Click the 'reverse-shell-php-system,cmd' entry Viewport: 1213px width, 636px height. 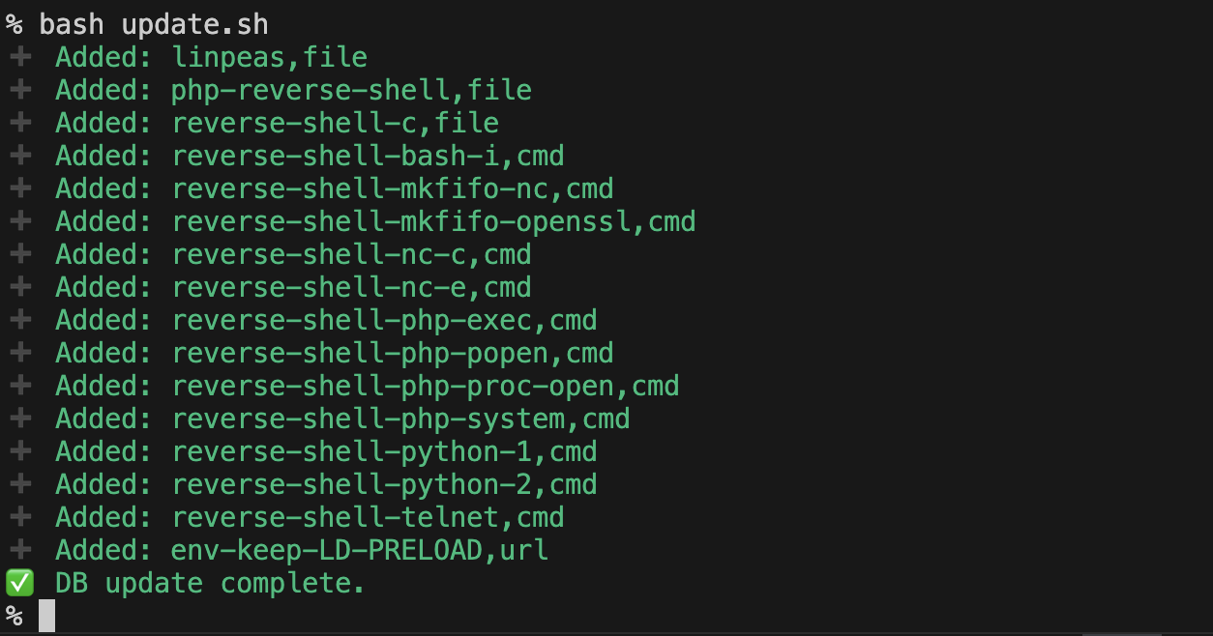tap(400, 419)
